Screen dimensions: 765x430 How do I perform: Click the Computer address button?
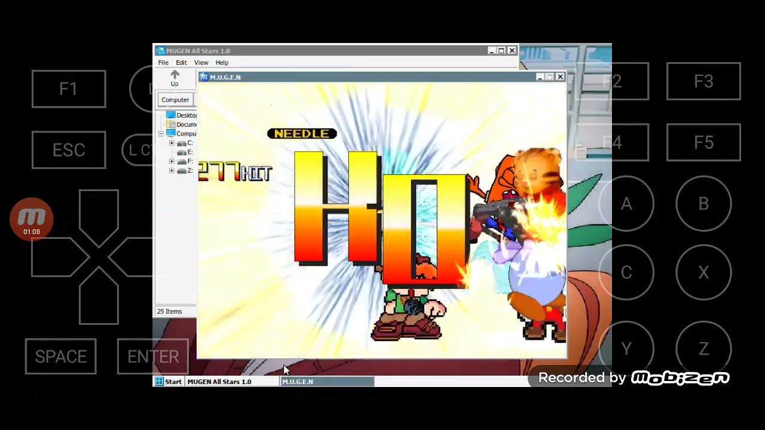[175, 100]
